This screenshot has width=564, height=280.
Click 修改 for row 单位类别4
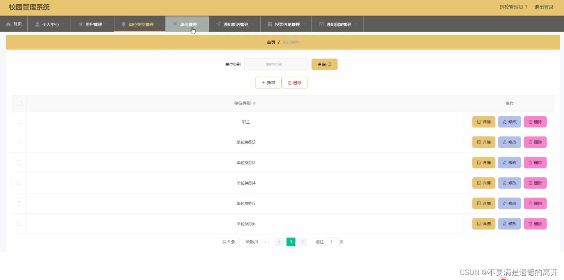coord(509,183)
